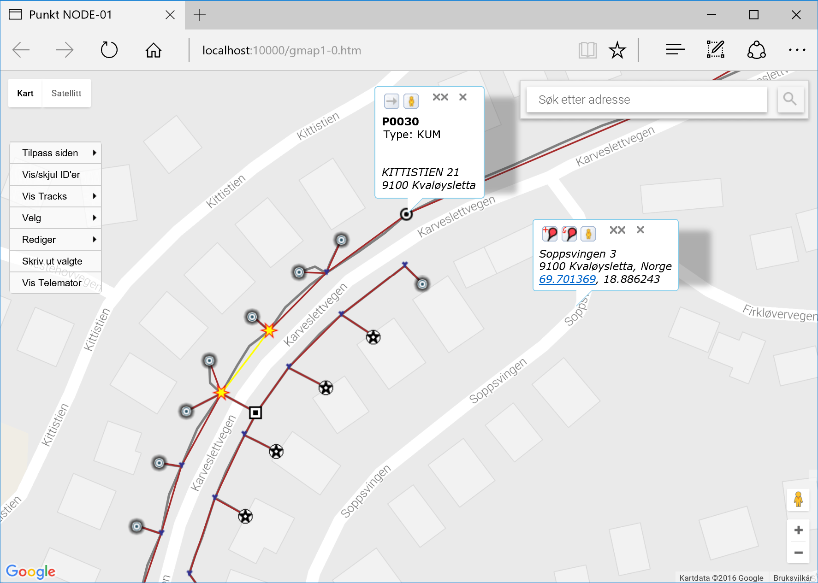Open the Bruksvilkår link

[x=793, y=577]
